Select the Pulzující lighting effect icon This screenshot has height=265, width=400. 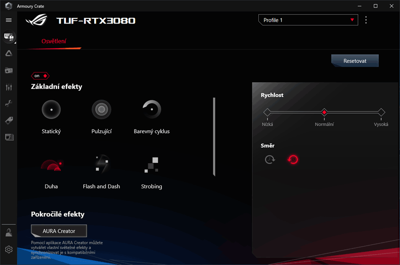point(102,110)
